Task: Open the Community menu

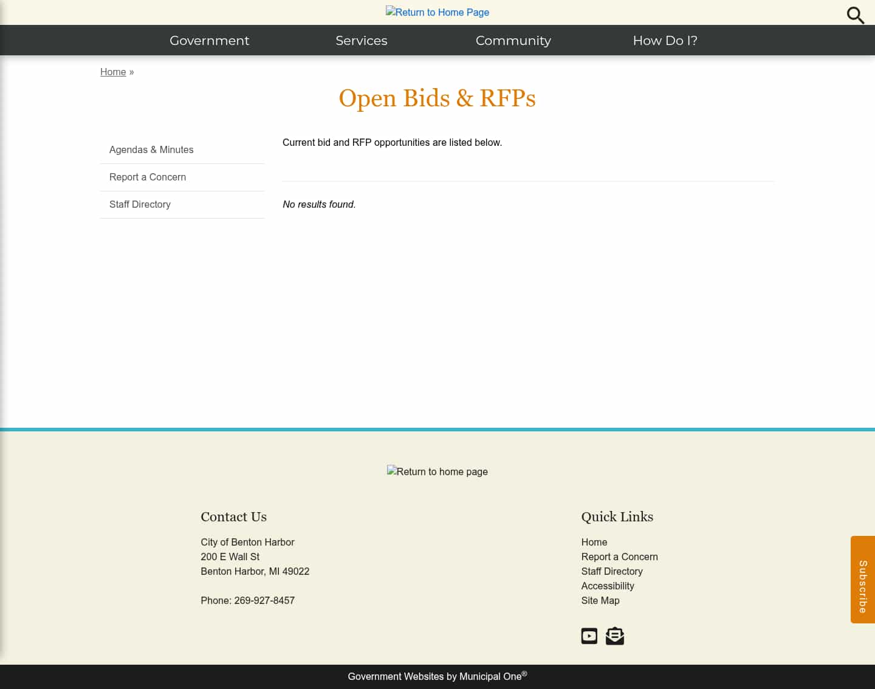Action: [513, 40]
